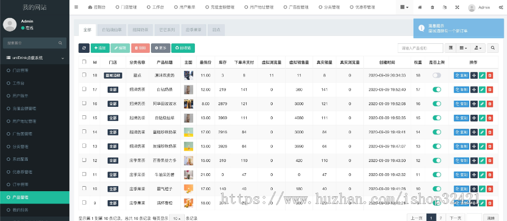
Task: Select 产品管理 in the sidebar
Action: pos(34,197)
